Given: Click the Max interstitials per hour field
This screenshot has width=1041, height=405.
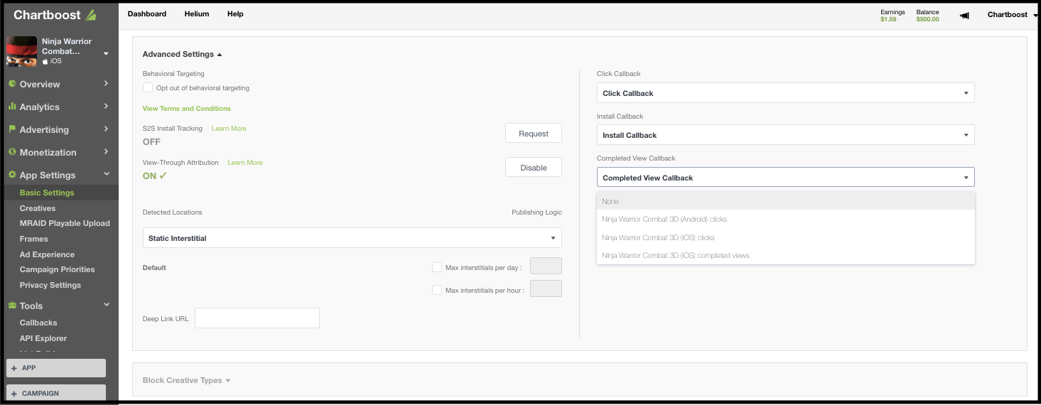Looking at the screenshot, I should 546,288.
